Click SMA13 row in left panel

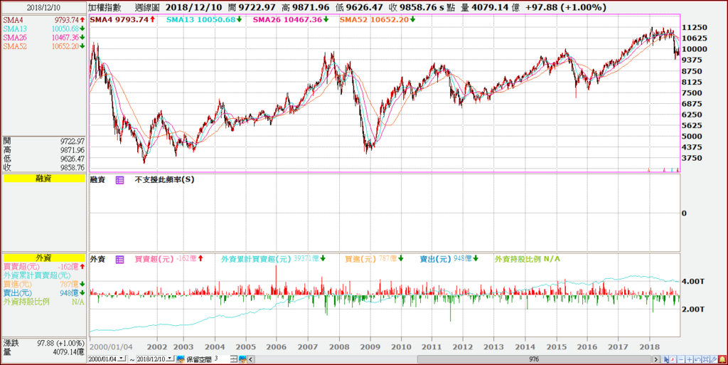[x=43, y=28]
